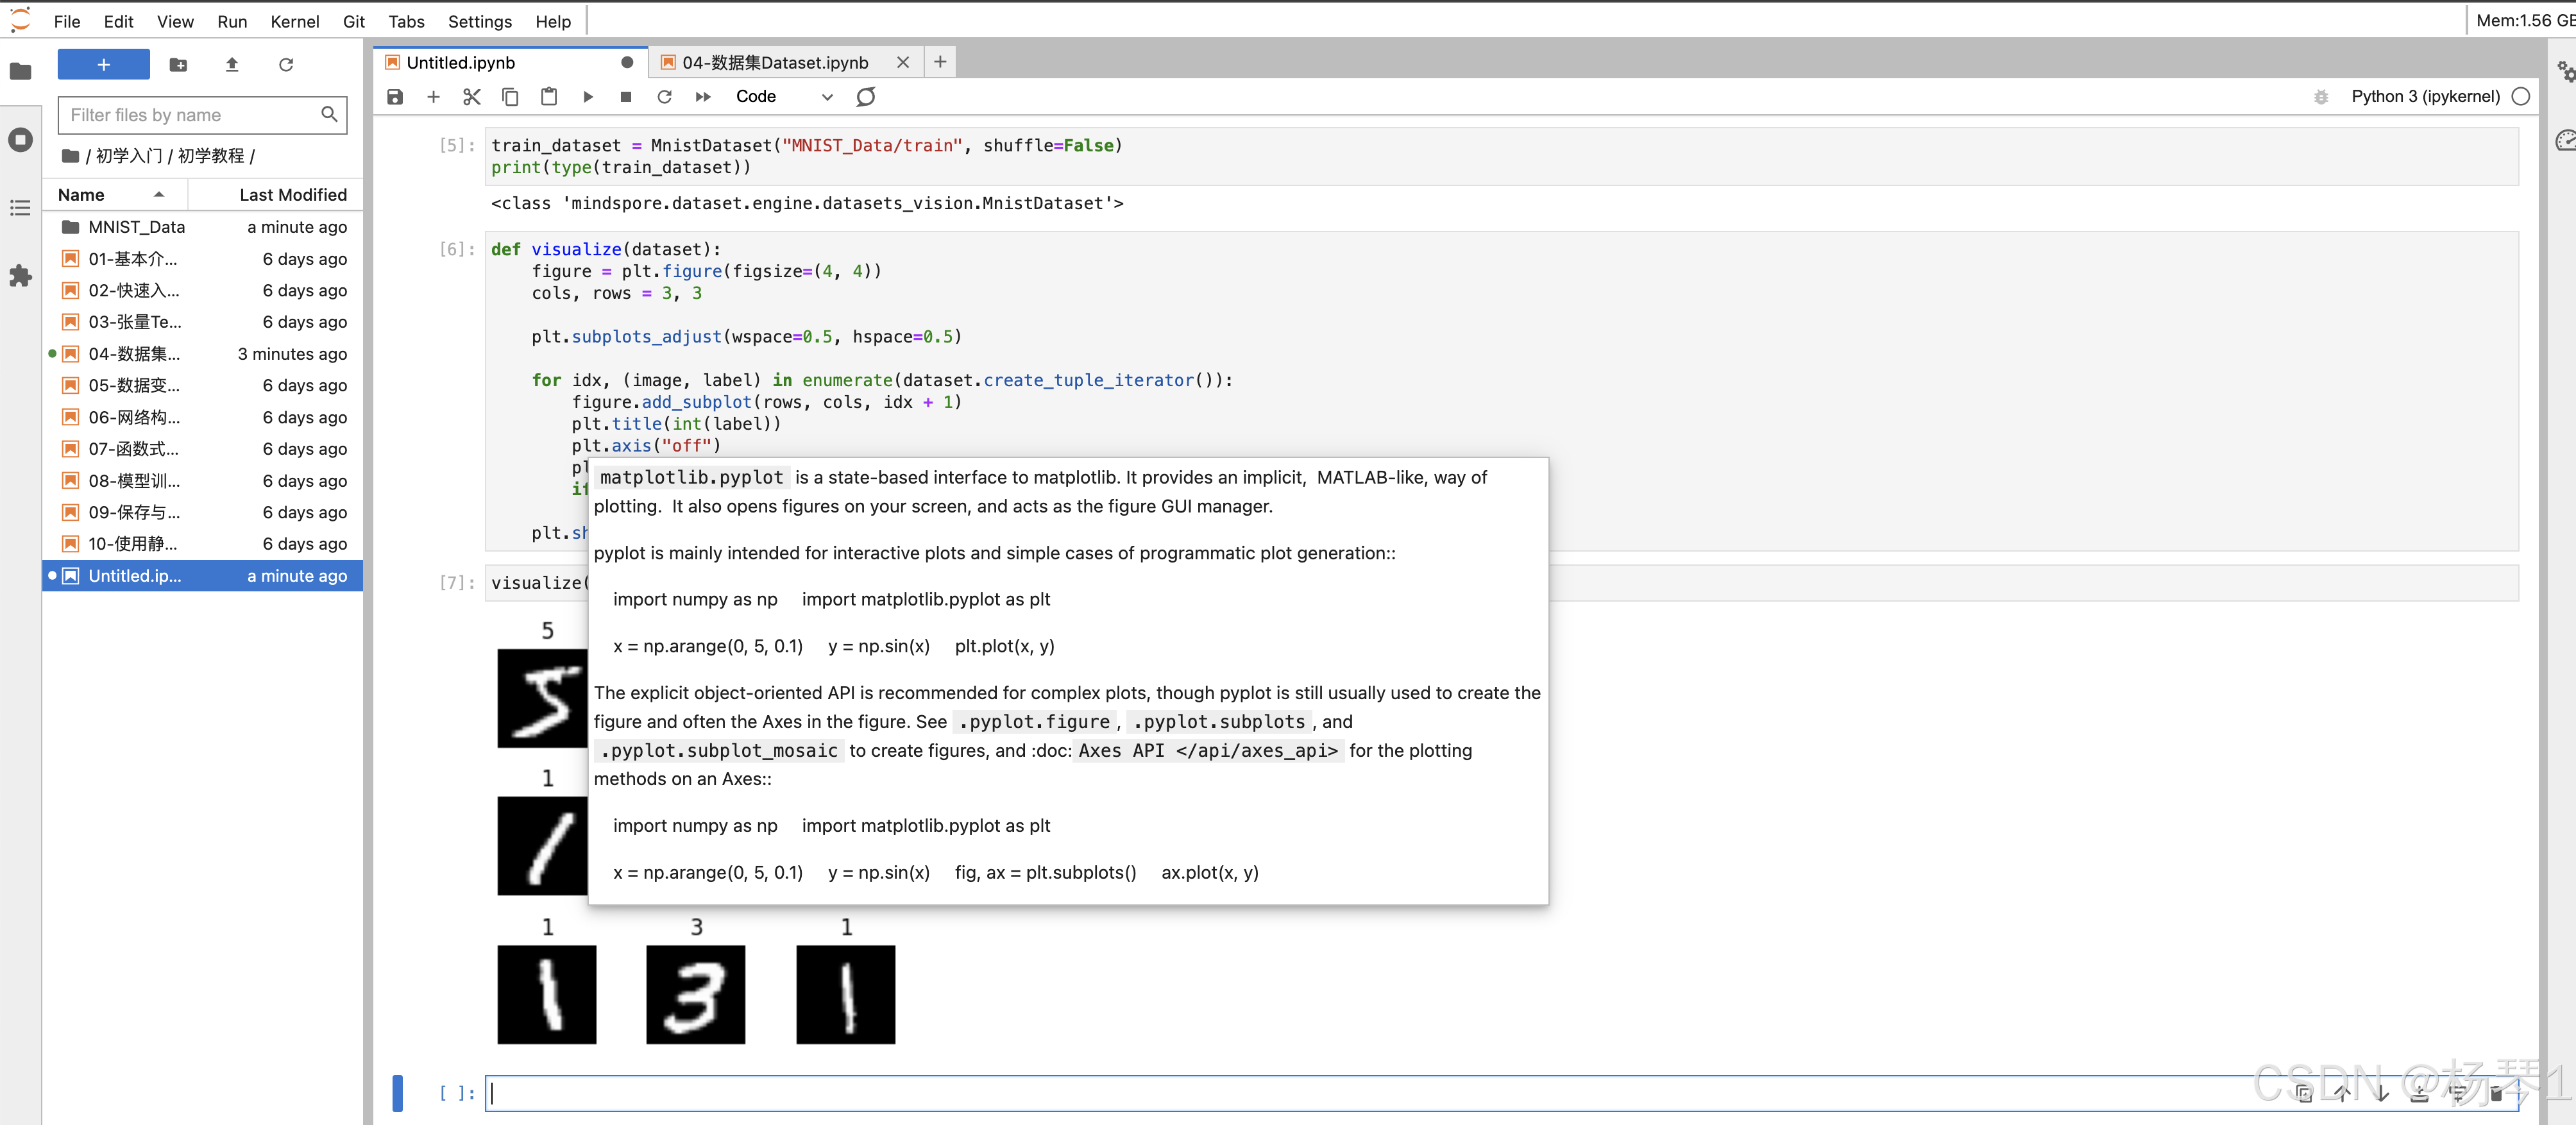Select the 03-张量Te... notebook file
2576x1125 pixels.
[202, 322]
